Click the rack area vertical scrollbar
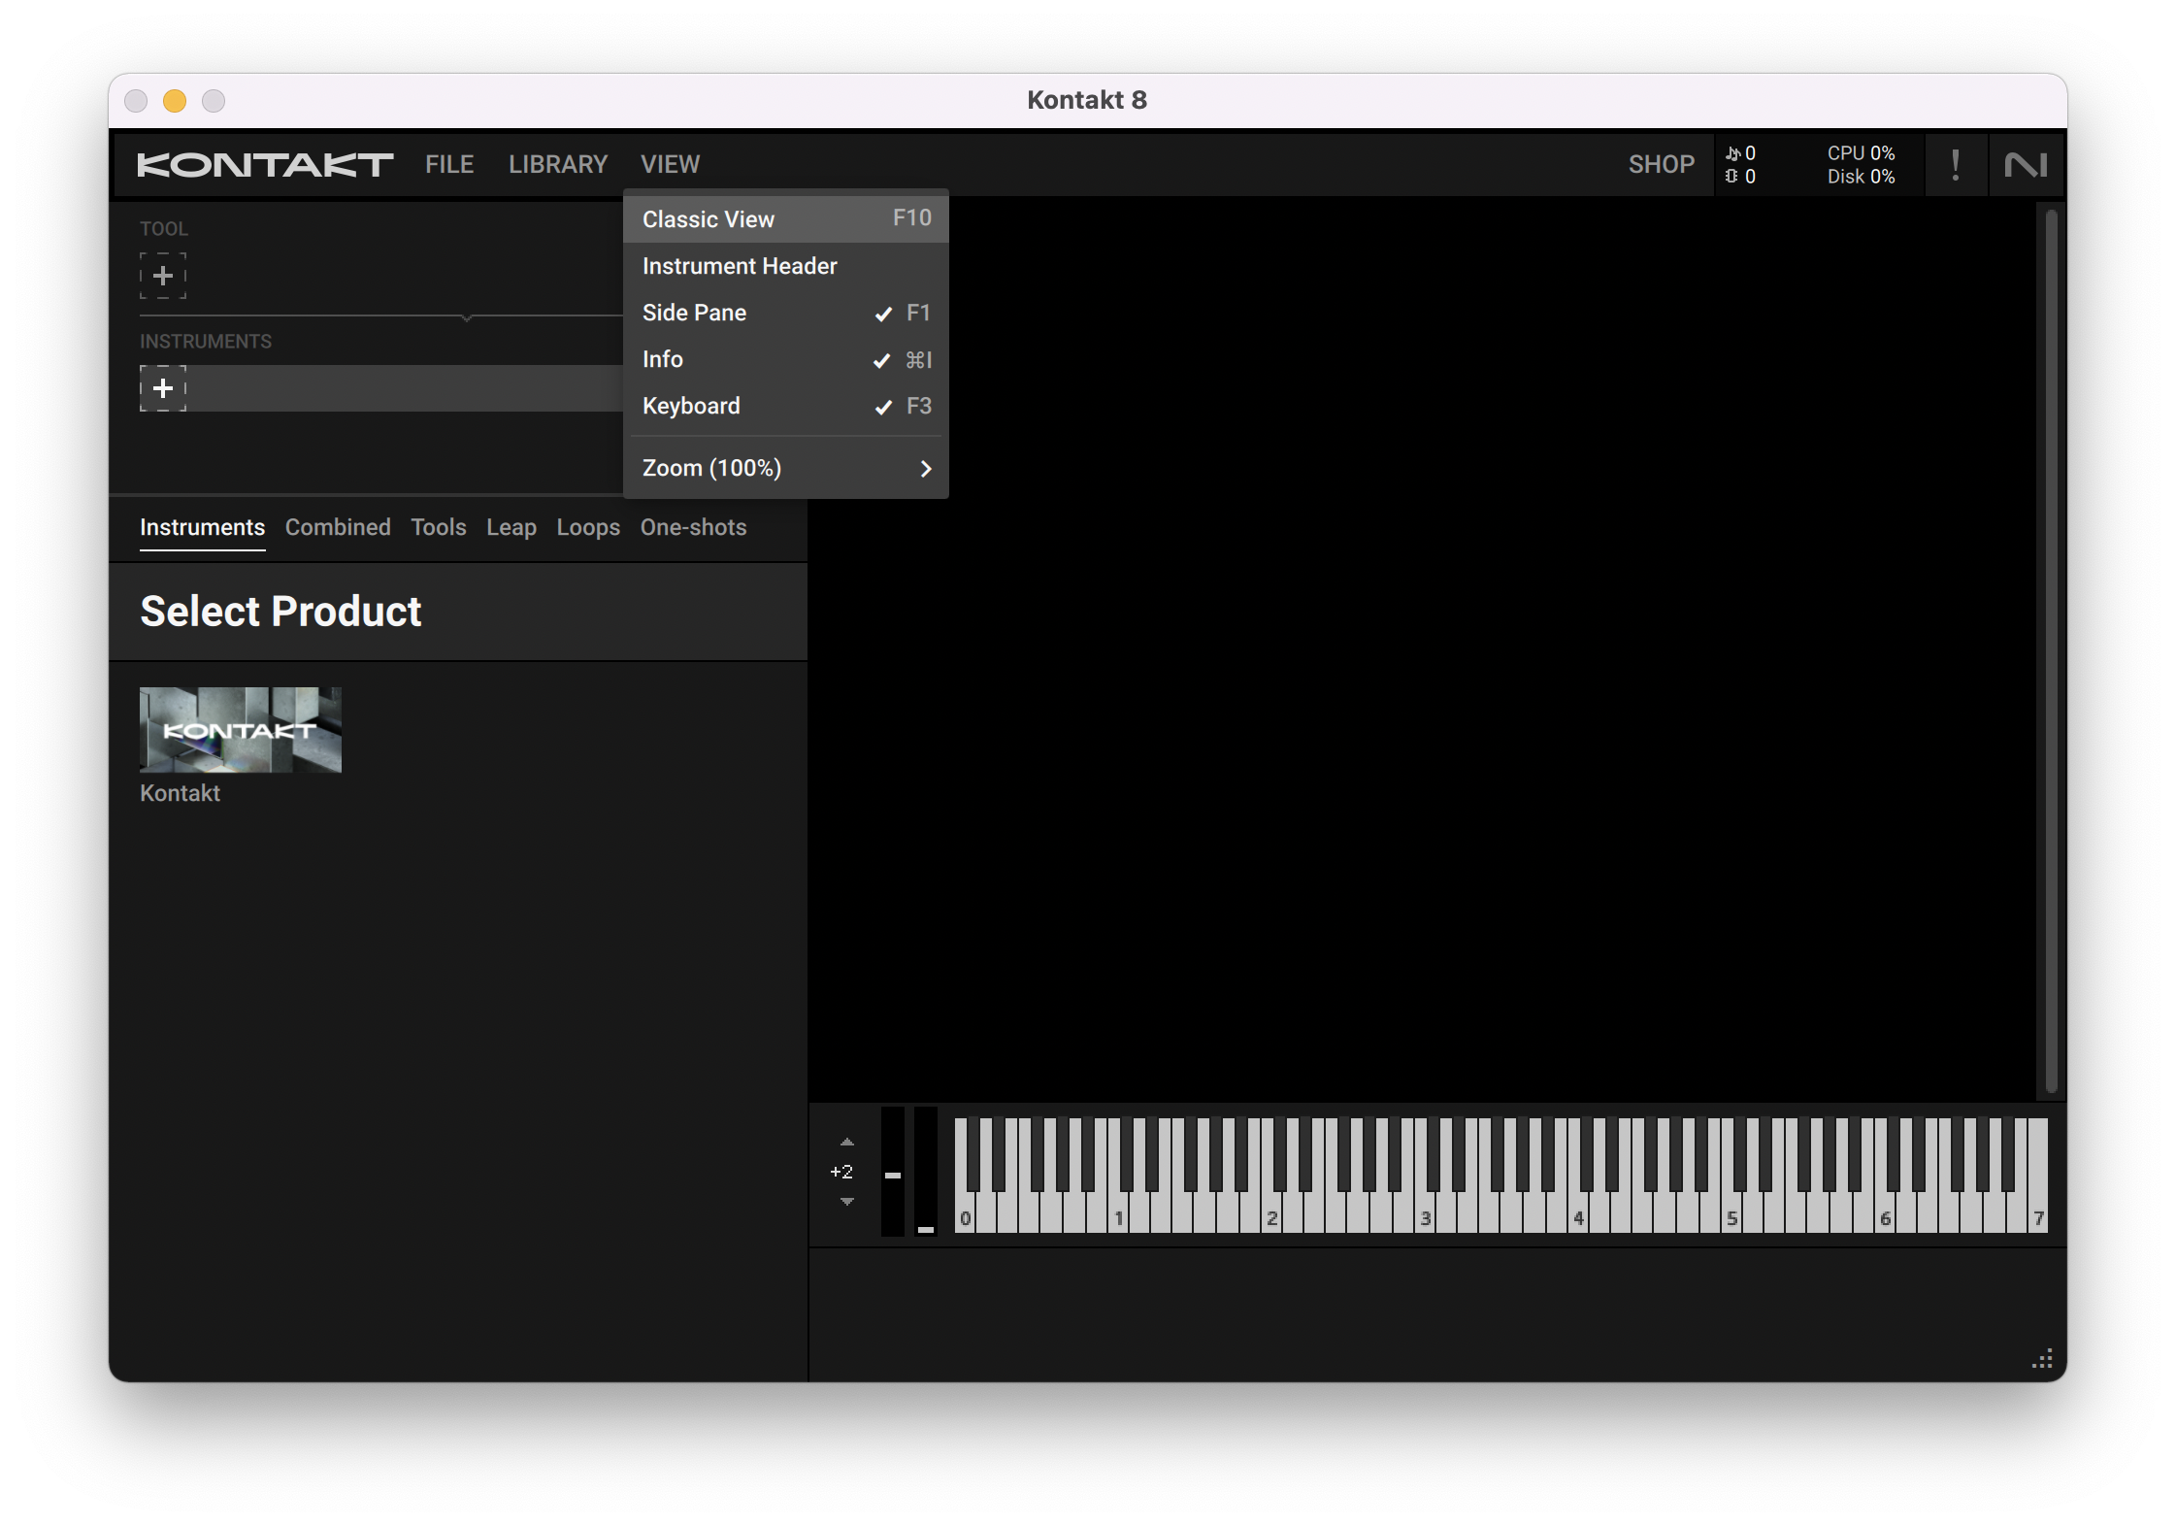The width and height of the screenshot is (2176, 1526). [x=2051, y=650]
